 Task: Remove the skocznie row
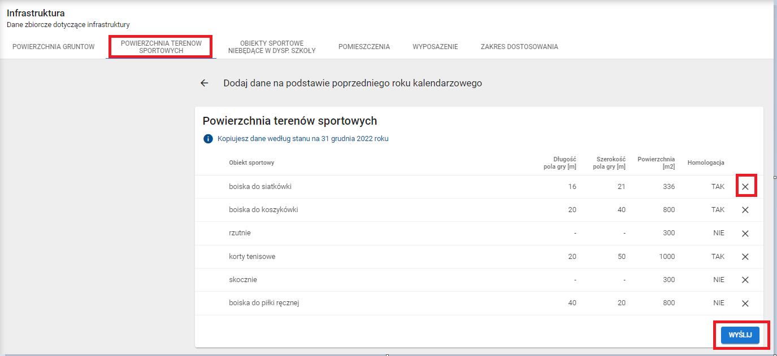[x=745, y=280]
